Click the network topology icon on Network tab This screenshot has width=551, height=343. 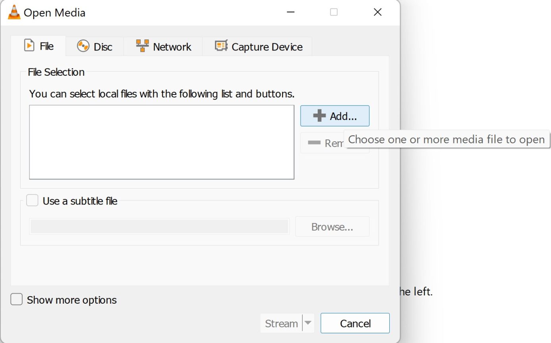pyautogui.click(x=142, y=46)
